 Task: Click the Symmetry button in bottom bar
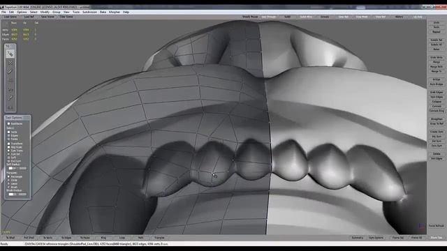[x=357, y=238]
